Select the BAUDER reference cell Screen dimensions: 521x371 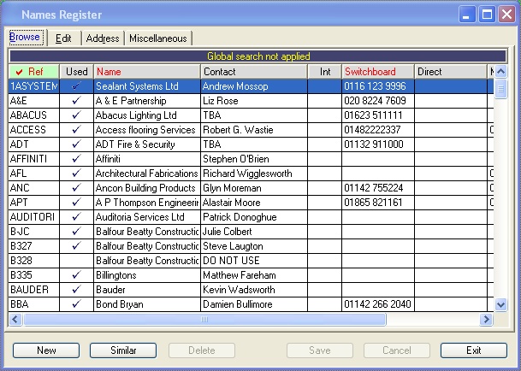pos(34,290)
